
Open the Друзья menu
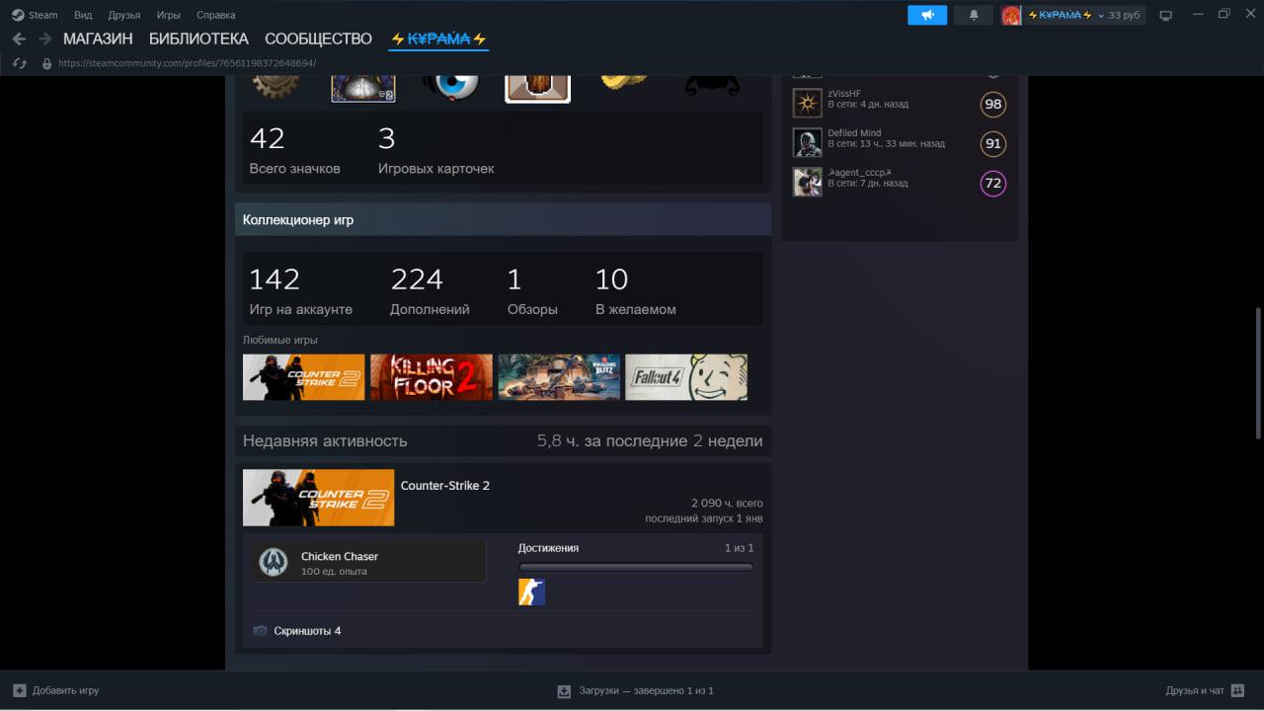coord(124,15)
